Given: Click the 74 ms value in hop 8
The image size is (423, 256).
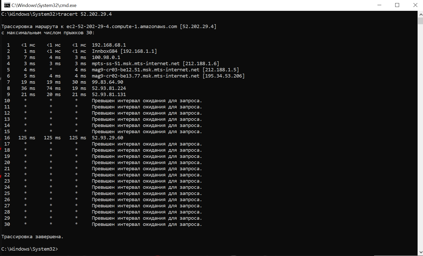Looking at the screenshot, I should [54, 88].
